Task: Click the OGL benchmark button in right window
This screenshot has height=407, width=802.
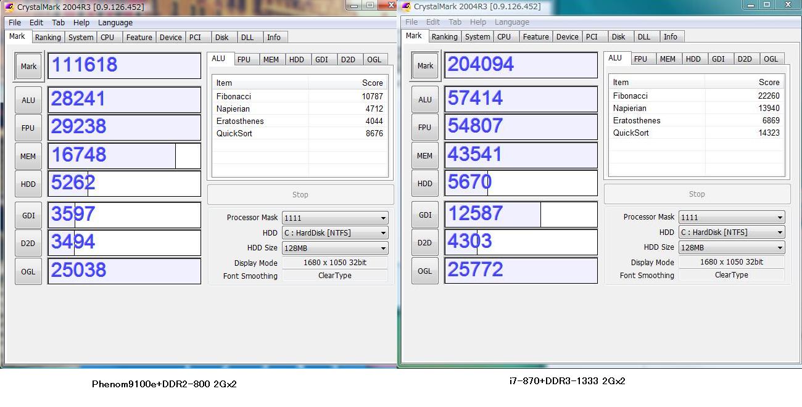Action: coord(425,271)
